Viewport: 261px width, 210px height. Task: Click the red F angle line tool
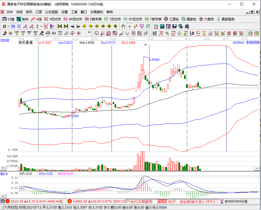click(217, 33)
